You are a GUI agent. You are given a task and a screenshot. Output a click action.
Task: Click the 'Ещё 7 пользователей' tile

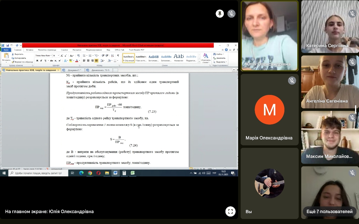[330, 212]
